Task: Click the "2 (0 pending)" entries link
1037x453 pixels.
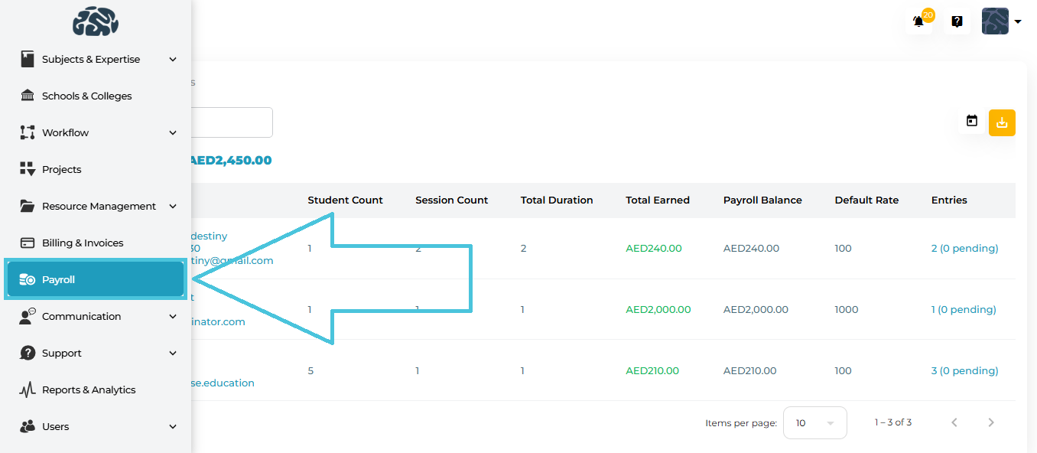Action: pyautogui.click(x=964, y=248)
